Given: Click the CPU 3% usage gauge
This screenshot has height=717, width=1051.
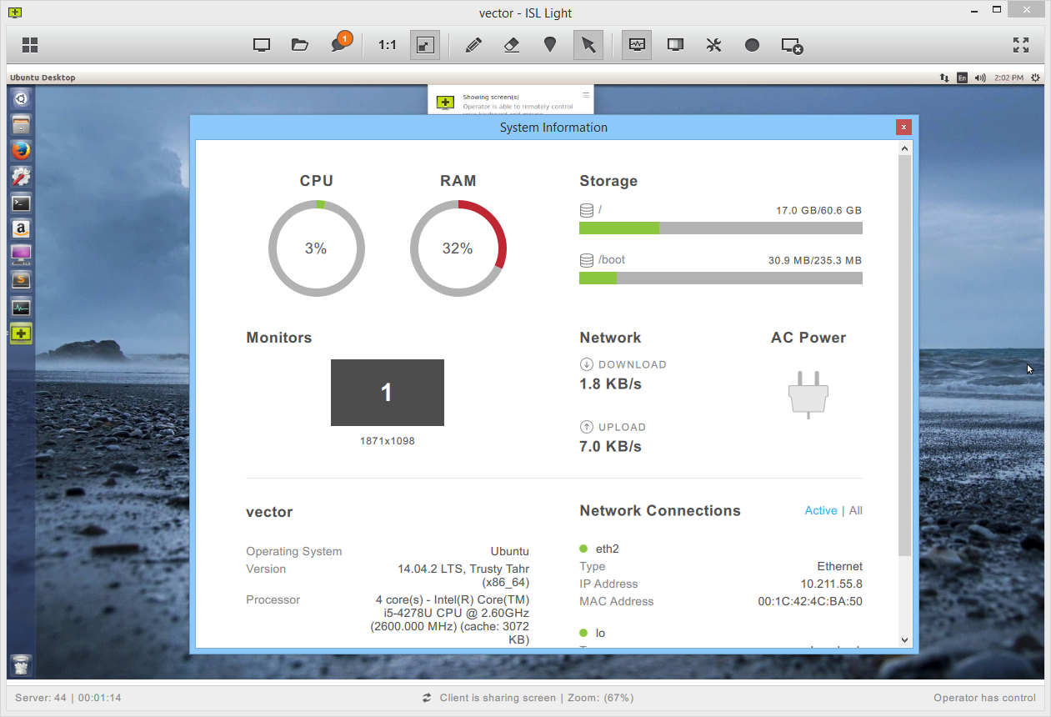Looking at the screenshot, I should tap(316, 248).
